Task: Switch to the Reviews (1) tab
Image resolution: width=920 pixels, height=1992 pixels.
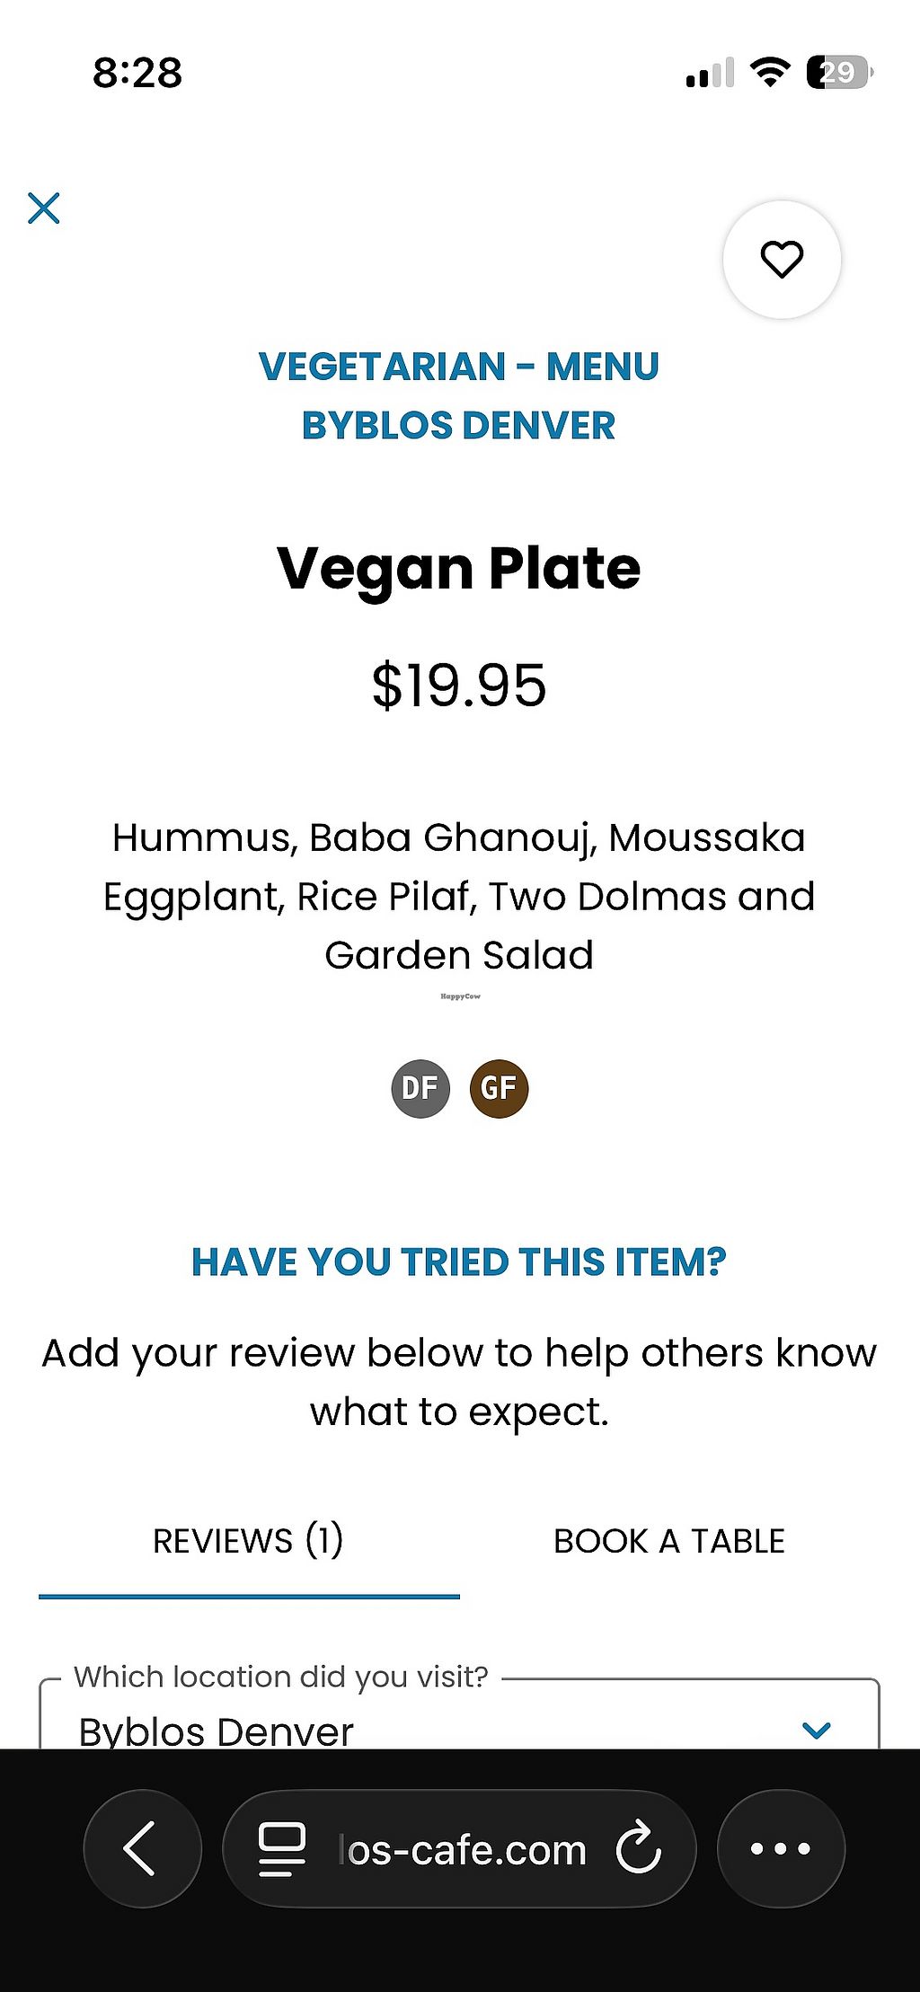Action: click(248, 1541)
